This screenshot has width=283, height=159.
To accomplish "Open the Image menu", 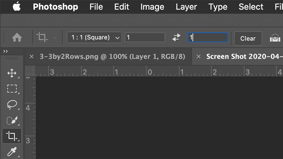I will [151, 7].
